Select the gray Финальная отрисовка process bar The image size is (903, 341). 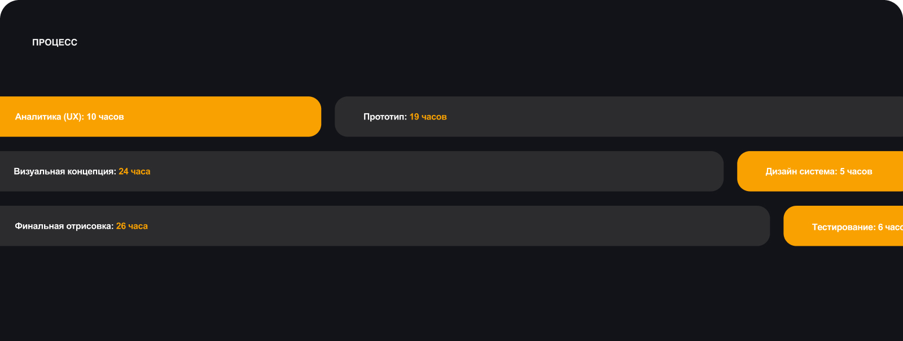click(451, 226)
